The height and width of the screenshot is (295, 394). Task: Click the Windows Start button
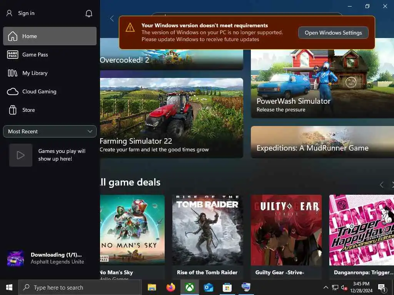[x=9, y=287]
